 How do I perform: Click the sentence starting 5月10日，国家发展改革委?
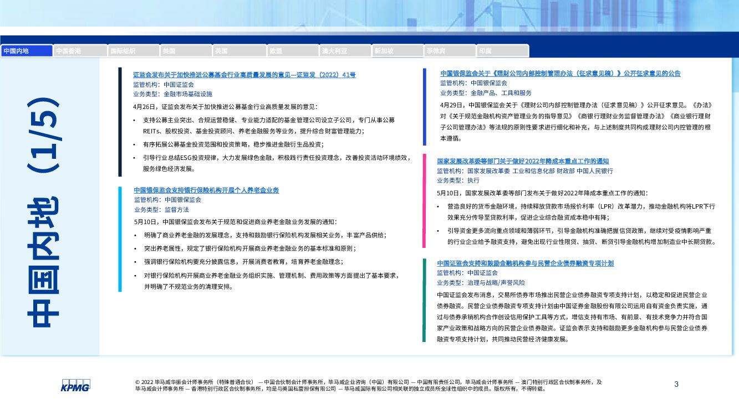542,193
